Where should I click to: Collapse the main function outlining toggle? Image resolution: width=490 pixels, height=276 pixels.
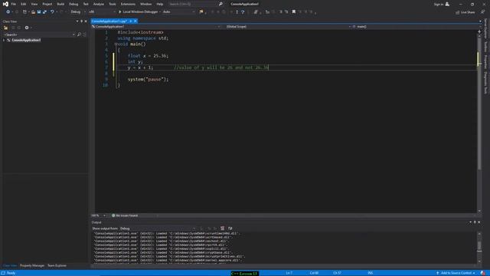pos(116,44)
